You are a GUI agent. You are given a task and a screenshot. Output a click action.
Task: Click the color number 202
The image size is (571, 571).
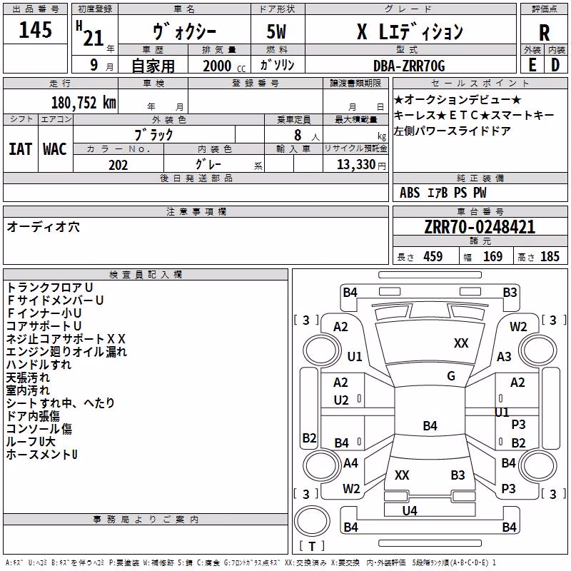point(118,165)
